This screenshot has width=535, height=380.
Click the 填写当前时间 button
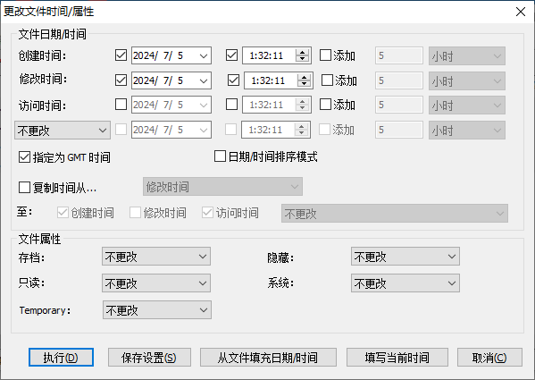(397, 358)
